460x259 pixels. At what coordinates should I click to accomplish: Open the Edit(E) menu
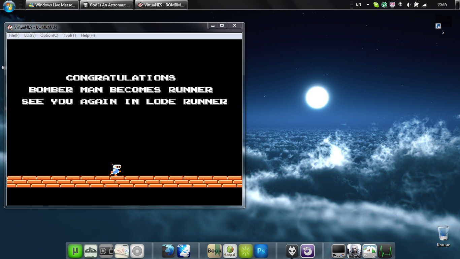30,35
